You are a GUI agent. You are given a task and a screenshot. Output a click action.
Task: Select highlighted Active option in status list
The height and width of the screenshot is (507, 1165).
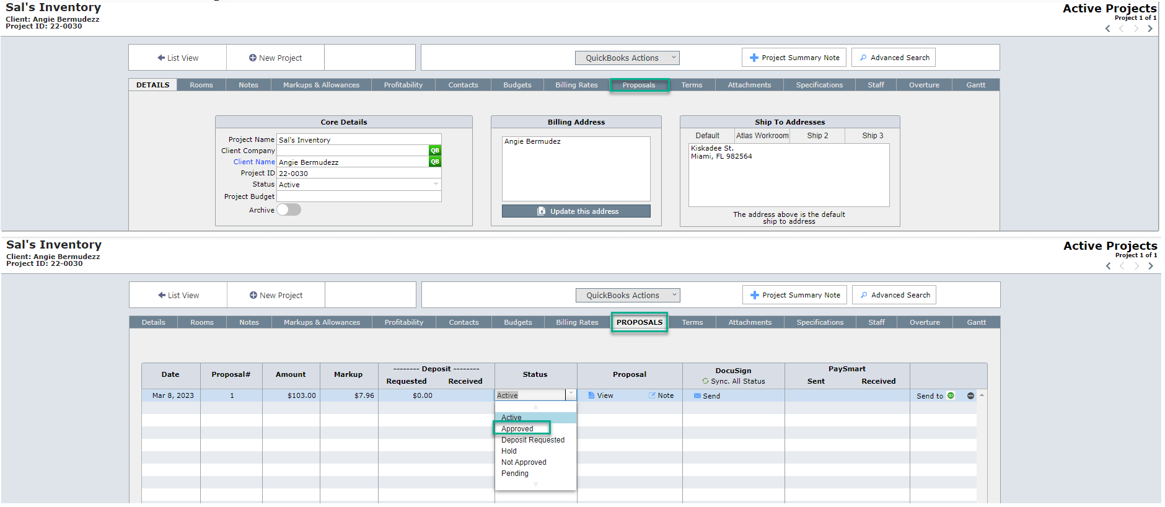535,418
